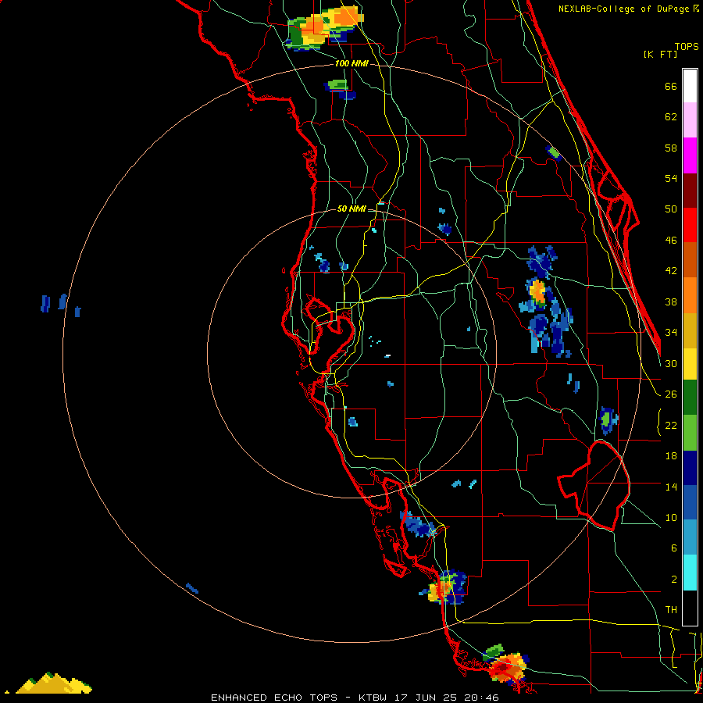This screenshot has height=703, width=703.
Task: Select the dark green legend swatch
Action: point(690,398)
